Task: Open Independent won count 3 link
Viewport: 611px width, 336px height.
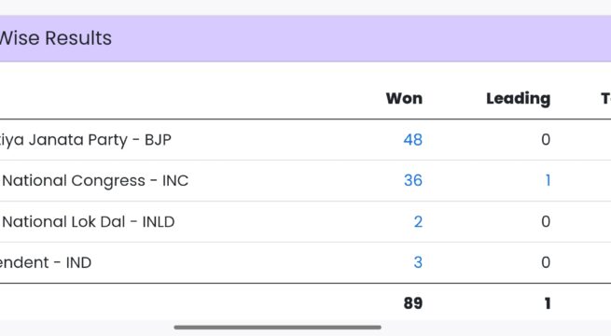Action: (x=418, y=262)
